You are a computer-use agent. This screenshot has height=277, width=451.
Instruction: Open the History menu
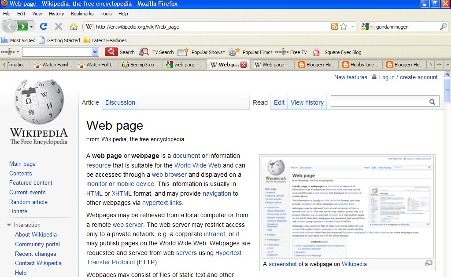tap(56, 14)
